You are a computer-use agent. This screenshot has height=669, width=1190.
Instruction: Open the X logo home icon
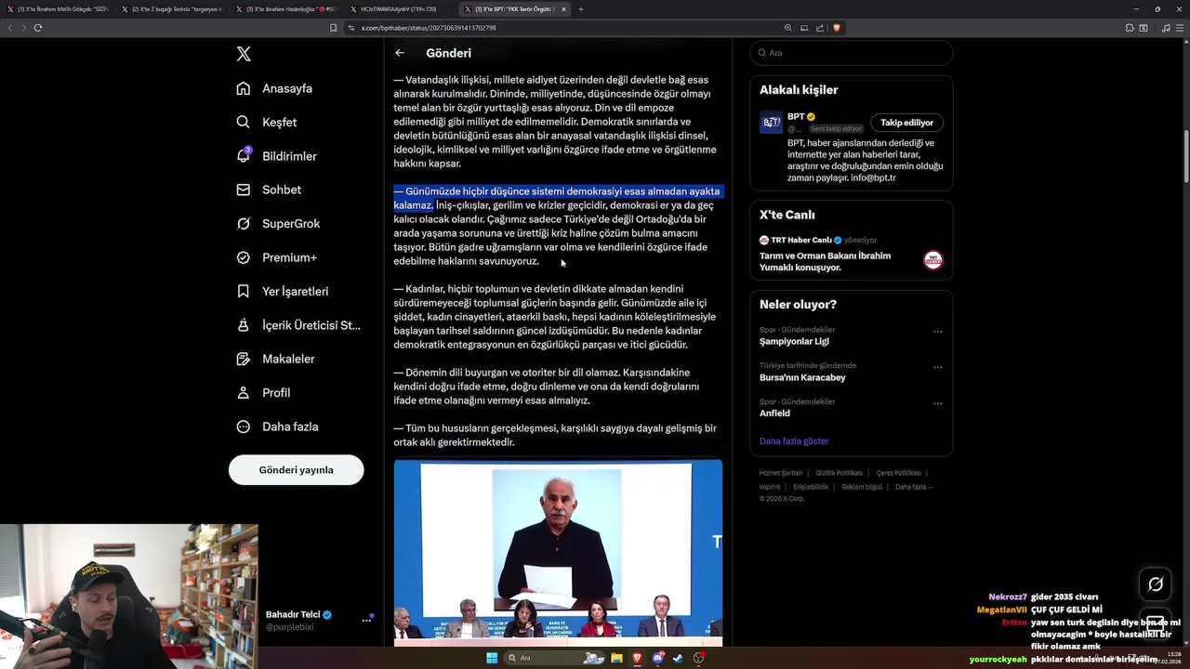pos(244,54)
